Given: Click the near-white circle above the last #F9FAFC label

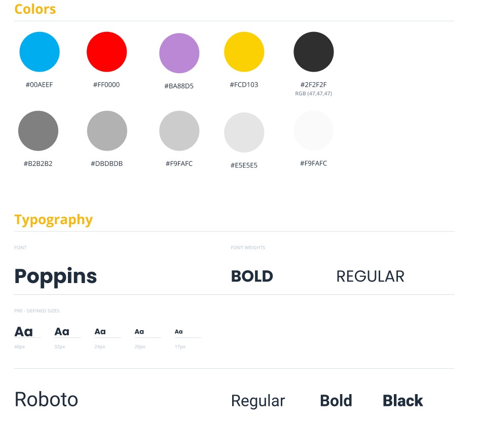Looking at the screenshot, I should (314, 130).
